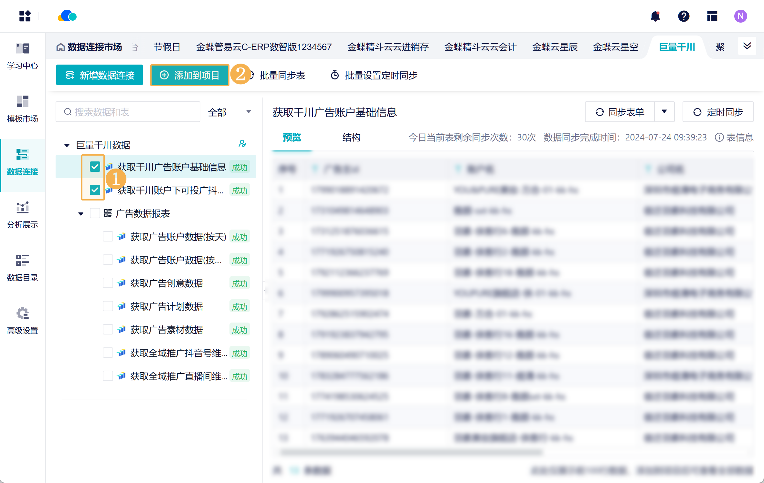The width and height of the screenshot is (764, 483).
Task: Click the help question mark icon
Action: [x=684, y=16]
